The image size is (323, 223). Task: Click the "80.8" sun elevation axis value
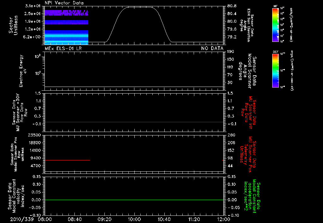[x=232, y=6]
